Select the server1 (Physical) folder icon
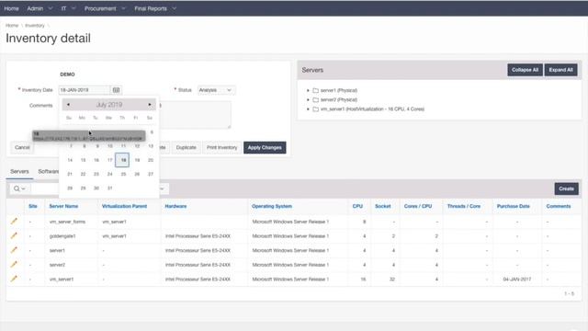 pyautogui.click(x=316, y=90)
